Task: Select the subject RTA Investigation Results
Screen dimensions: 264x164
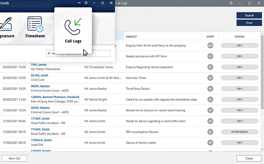Action: tap(142, 132)
